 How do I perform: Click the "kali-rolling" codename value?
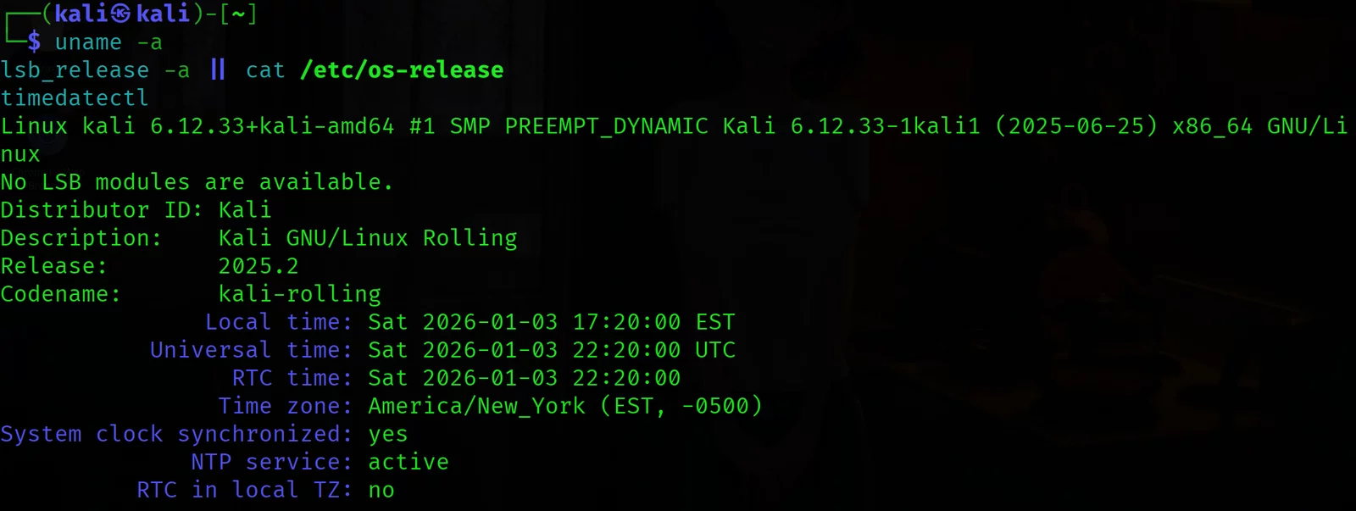tap(300, 294)
